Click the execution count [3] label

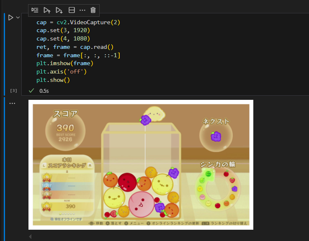pyautogui.click(x=13, y=91)
